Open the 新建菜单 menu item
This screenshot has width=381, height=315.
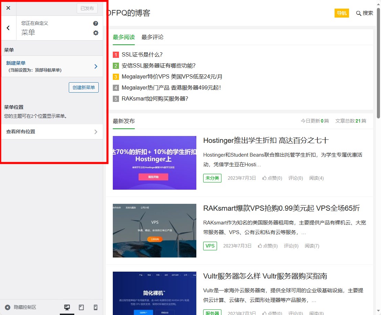pos(52,66)
